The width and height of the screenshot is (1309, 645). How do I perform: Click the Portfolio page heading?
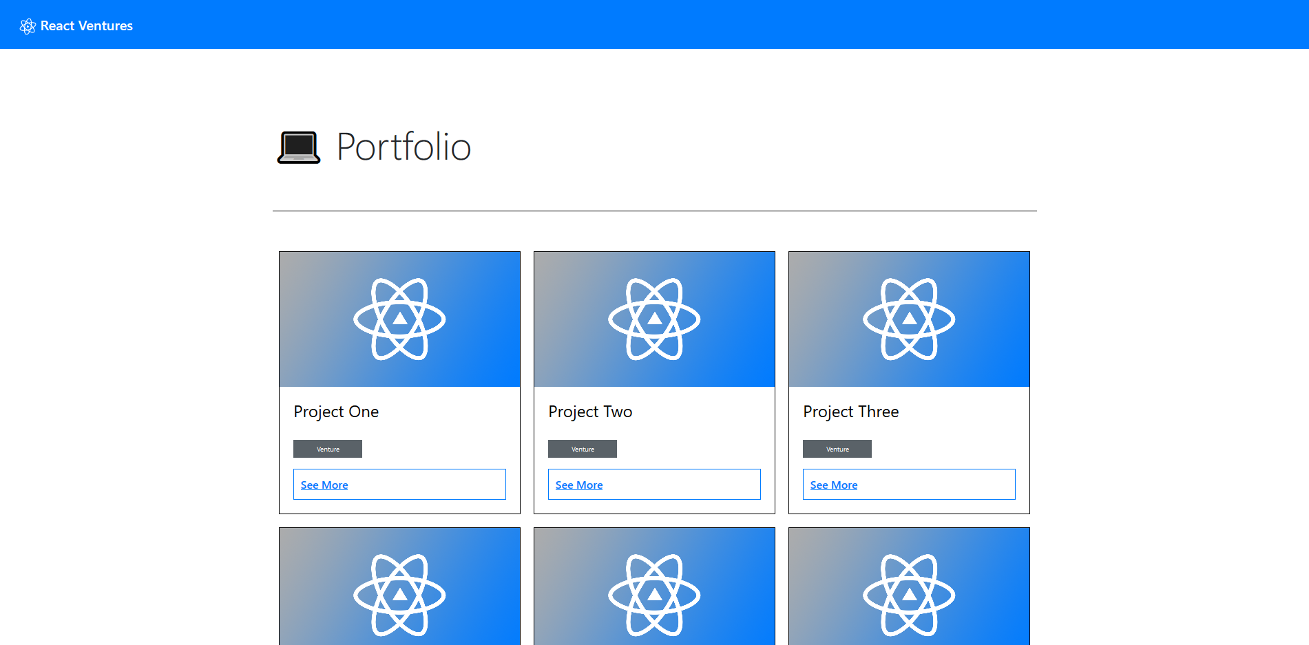pyautogui.click(x=403, y=147)
